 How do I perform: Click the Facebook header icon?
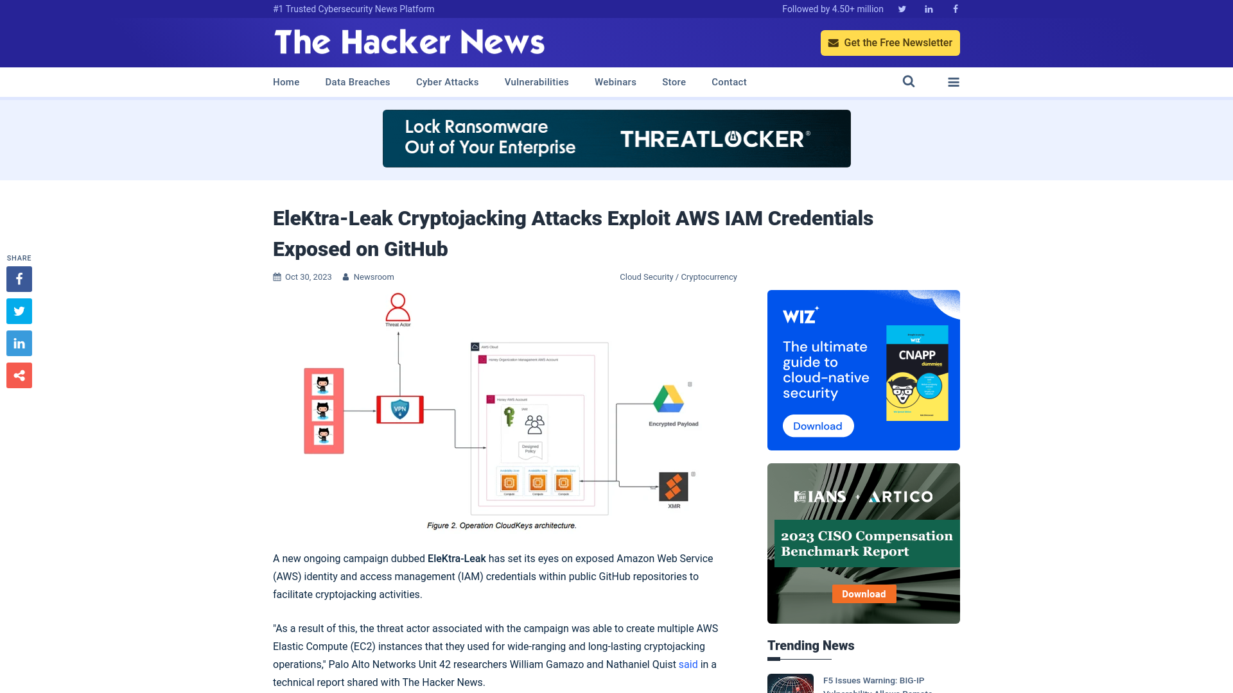tap(955, 8)
